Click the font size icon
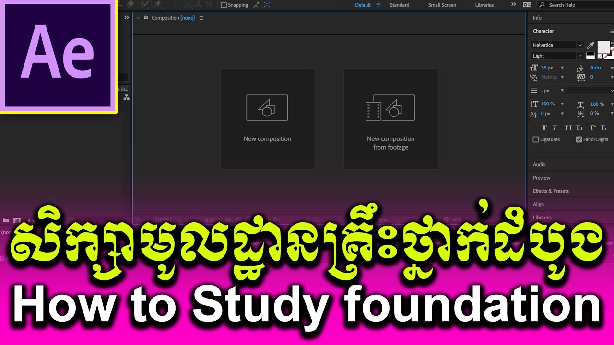 tap(534, 68)
